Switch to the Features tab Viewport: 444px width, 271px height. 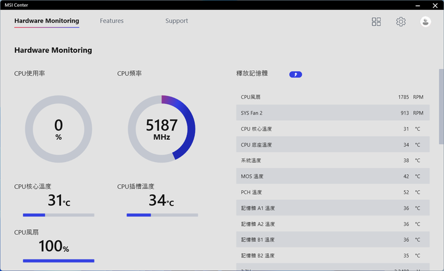coord(112,21)
